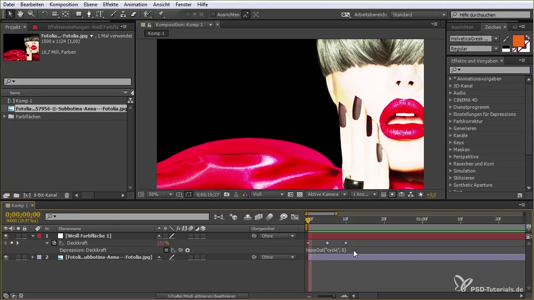Open the Animation menu
534x300 pixels.
point(135,4)
